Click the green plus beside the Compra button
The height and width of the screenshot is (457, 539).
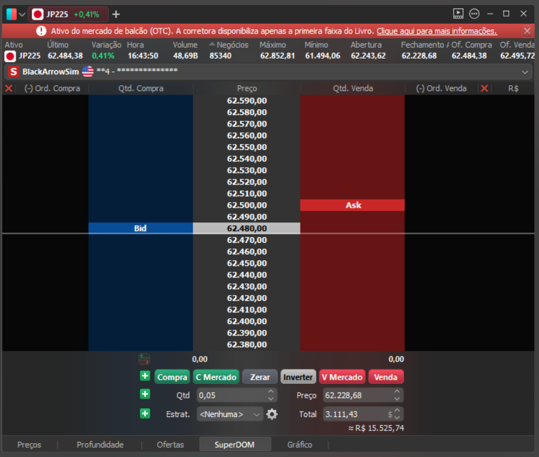pyautogui.click(x=145, y=376)
